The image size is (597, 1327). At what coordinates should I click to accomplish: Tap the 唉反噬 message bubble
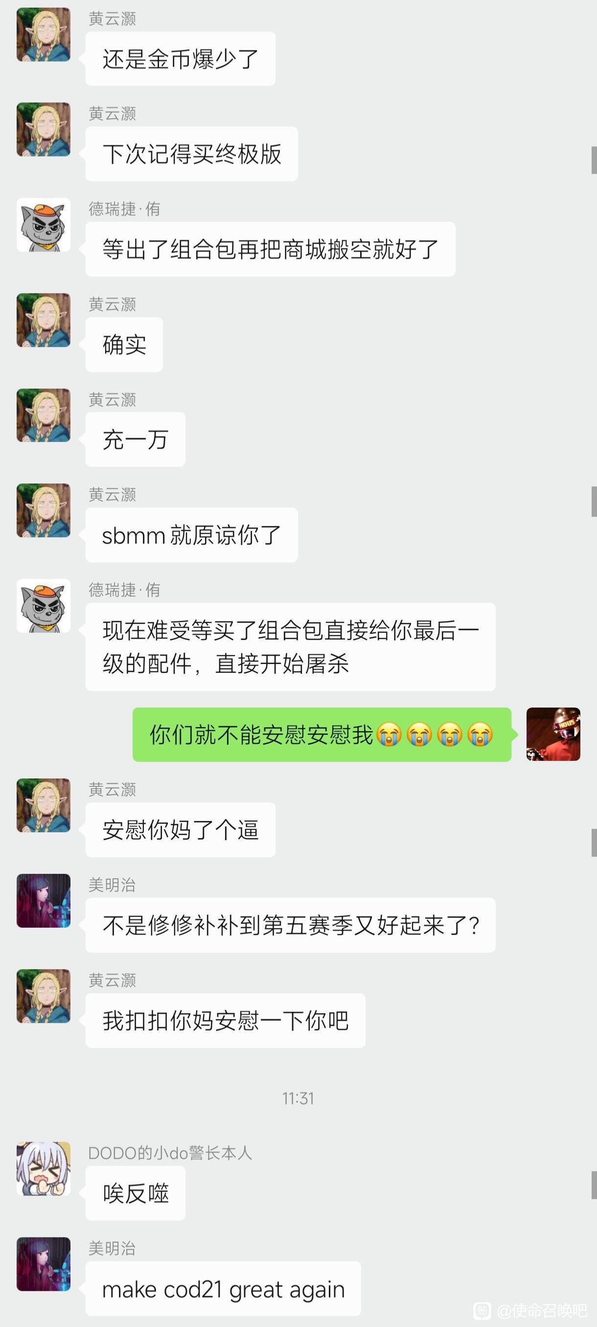(x=136, y=1193)
